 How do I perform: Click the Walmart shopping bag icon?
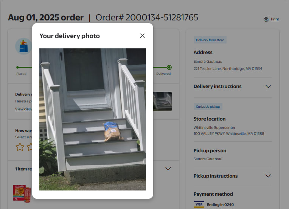[x=23, y=46]
